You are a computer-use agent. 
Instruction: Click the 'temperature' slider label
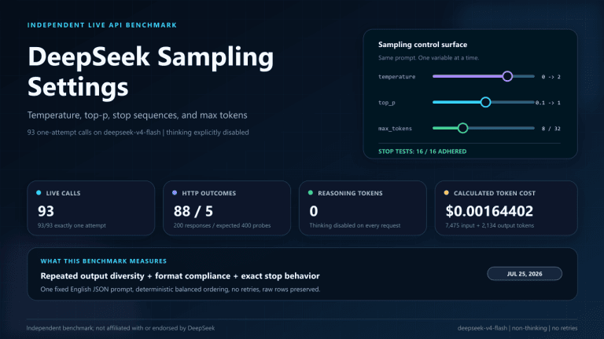pos(396,76)
